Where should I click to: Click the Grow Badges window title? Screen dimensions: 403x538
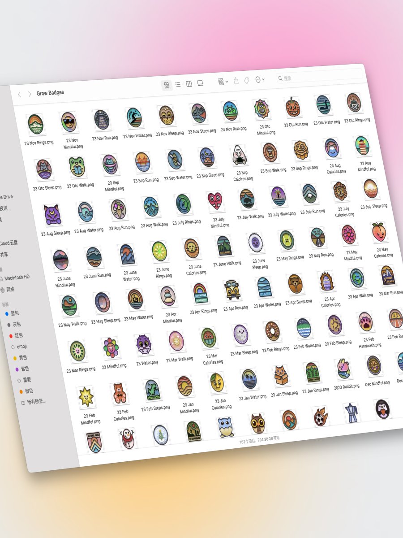[50, 93]
